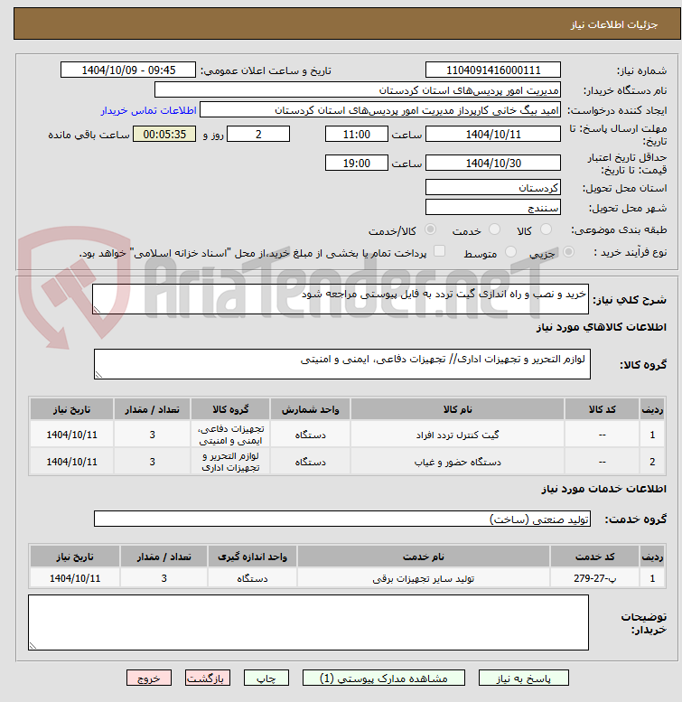682x702 pixels.
Task: Click the resize handle of شرح کلی نیاز box
Action: (x=97, y=309)
